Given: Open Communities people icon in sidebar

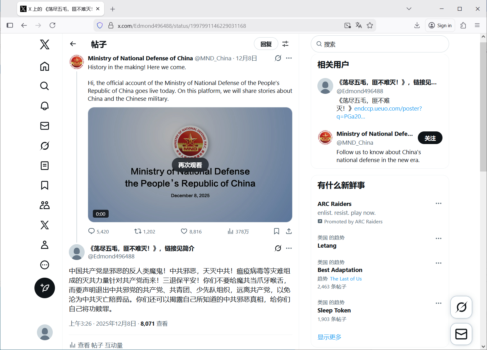Looking at the screenshot, I should tap(45, 205).
